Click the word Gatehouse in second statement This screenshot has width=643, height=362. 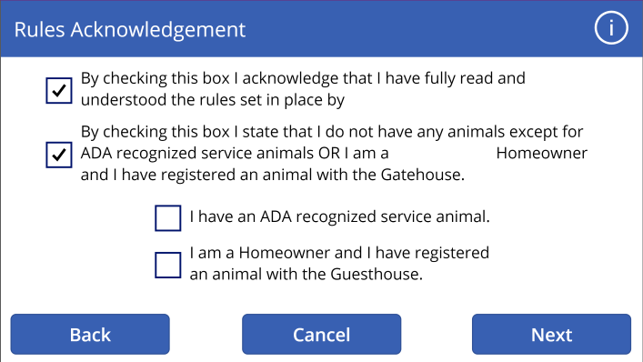coord(421,175)
